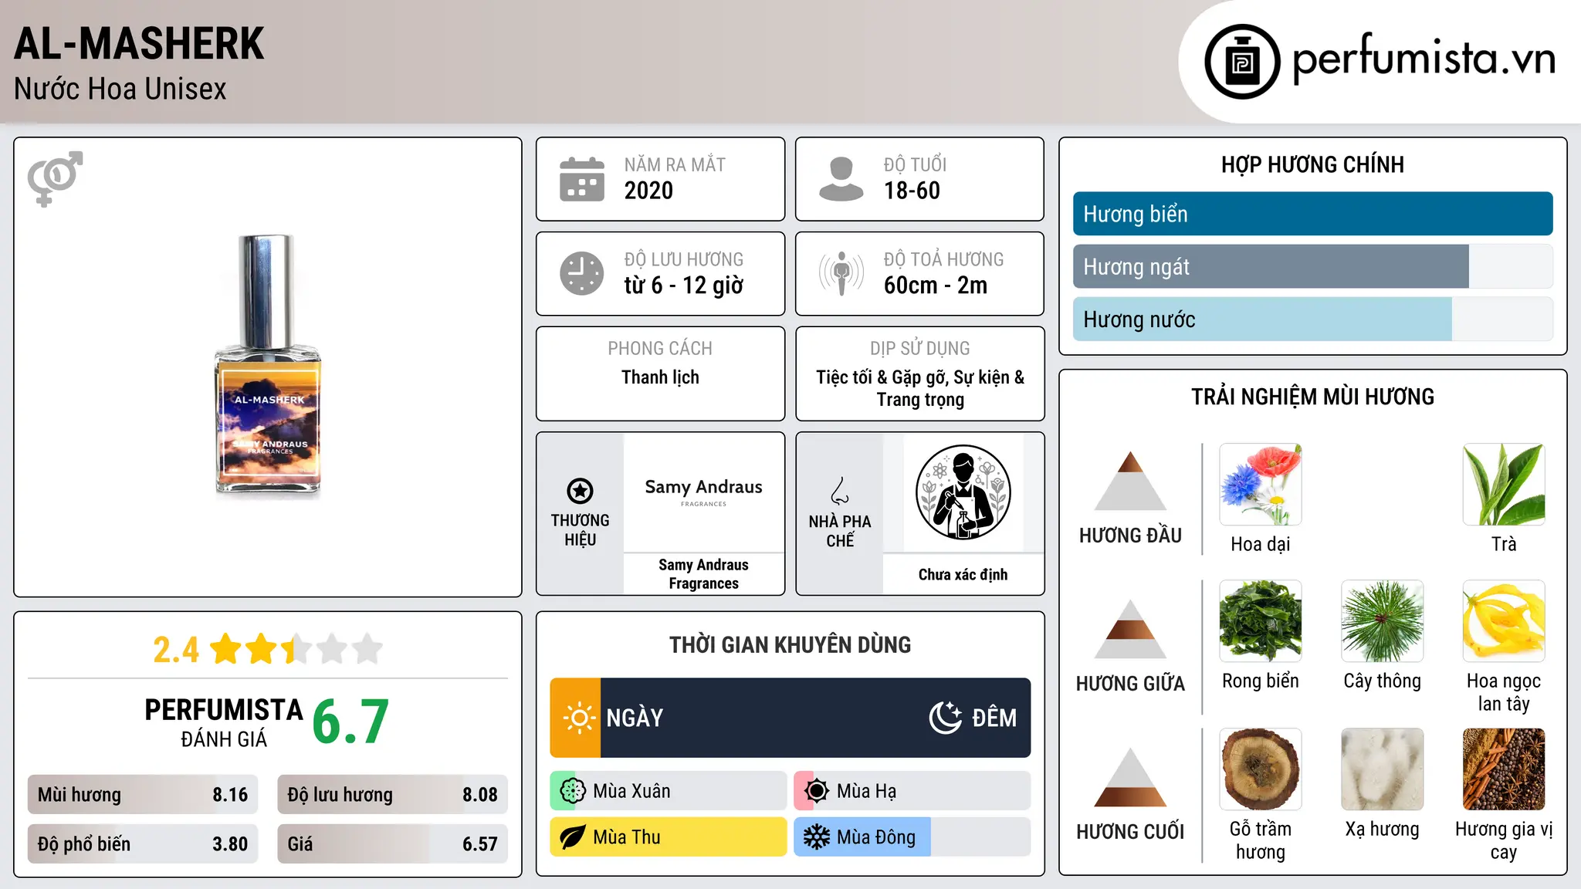Click the Hương nước accord bar
This screenshot has height=889, width=1581.
coord(1312,319)
